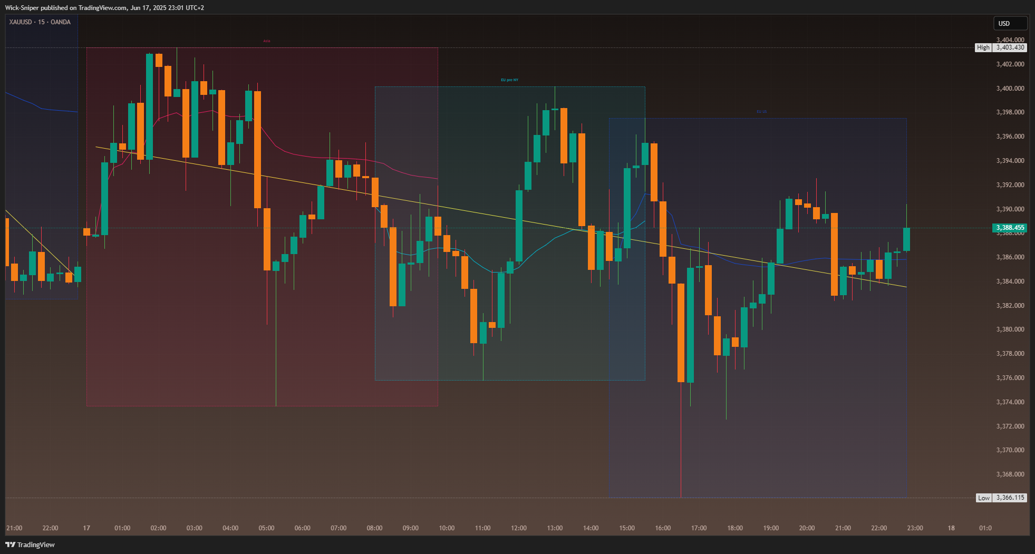The image size is (1035, 554).
Task: Click the 14:00 time axis label
Action: tap(591, 528)
